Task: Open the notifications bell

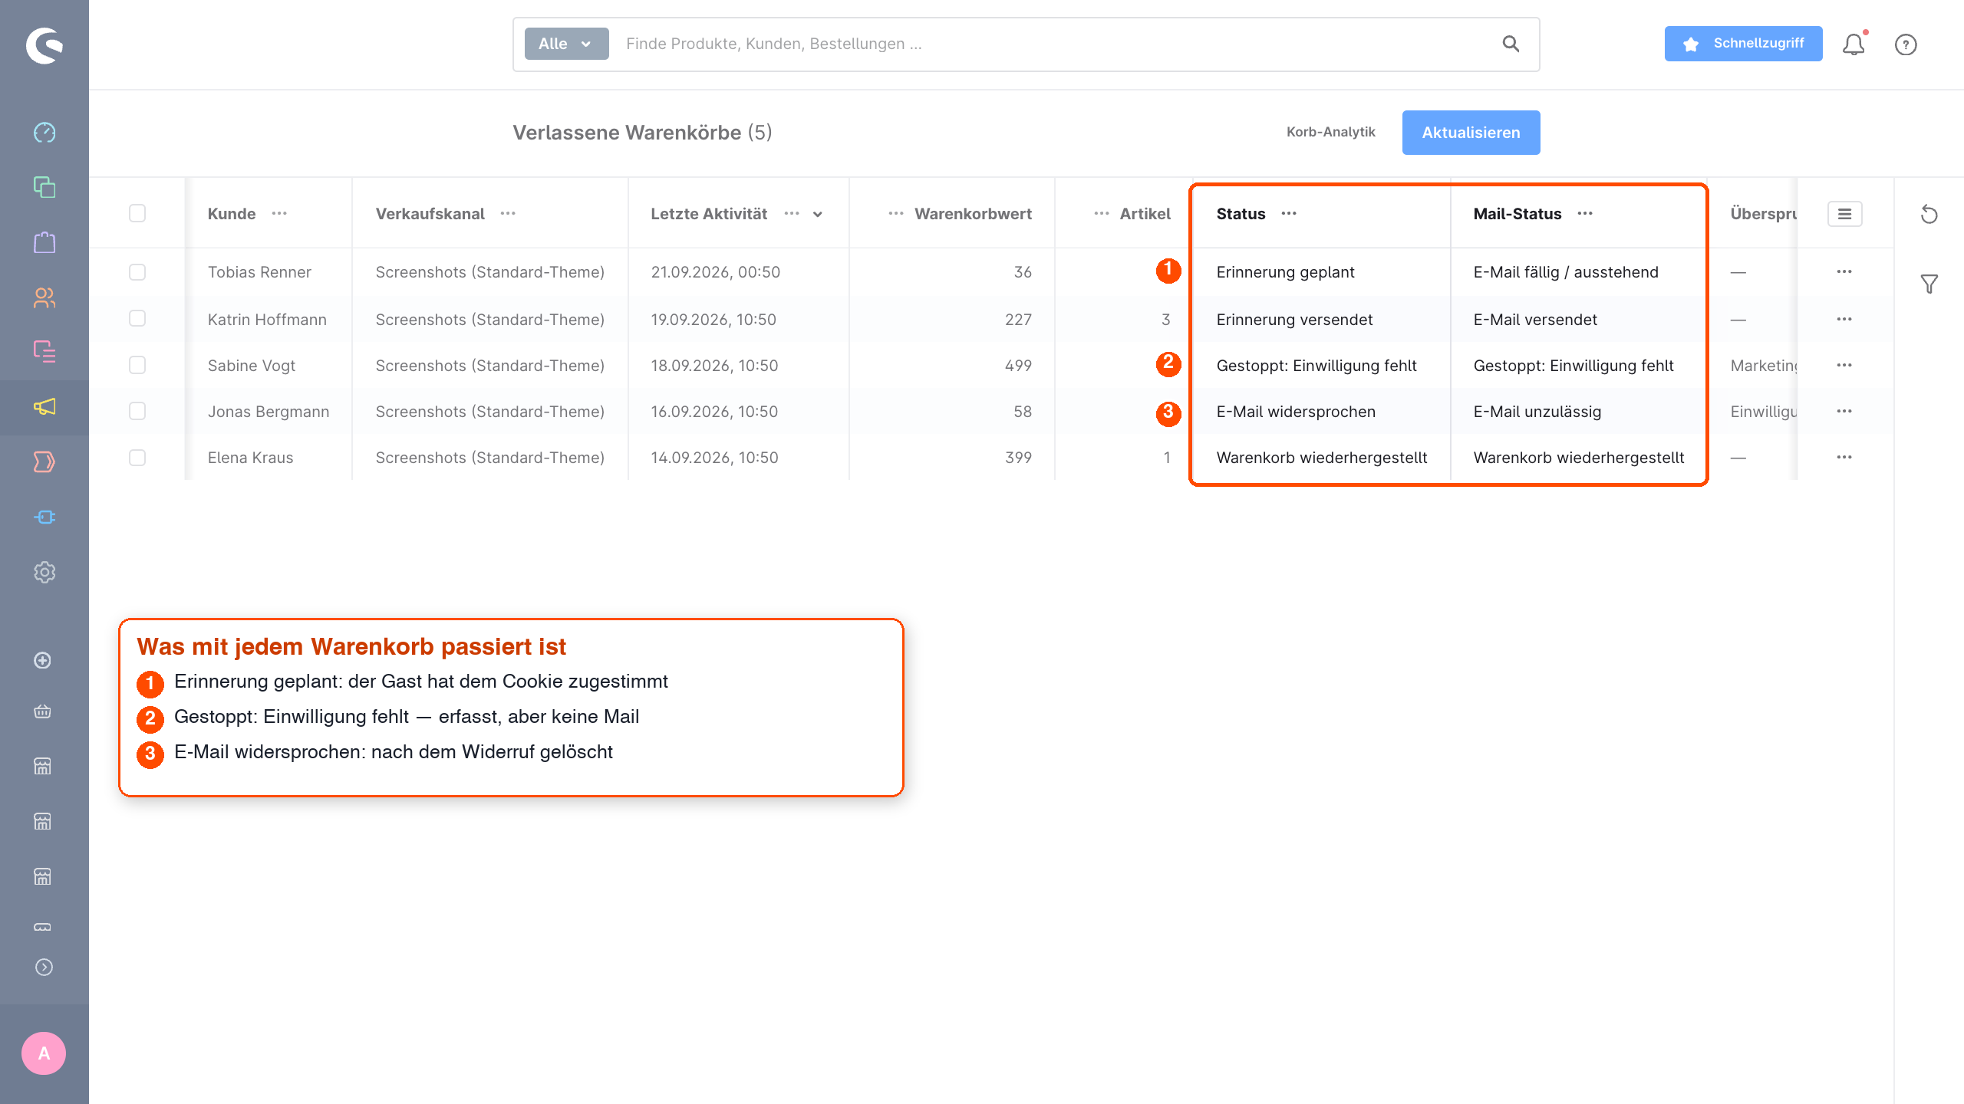Action: click(1854, 44)
